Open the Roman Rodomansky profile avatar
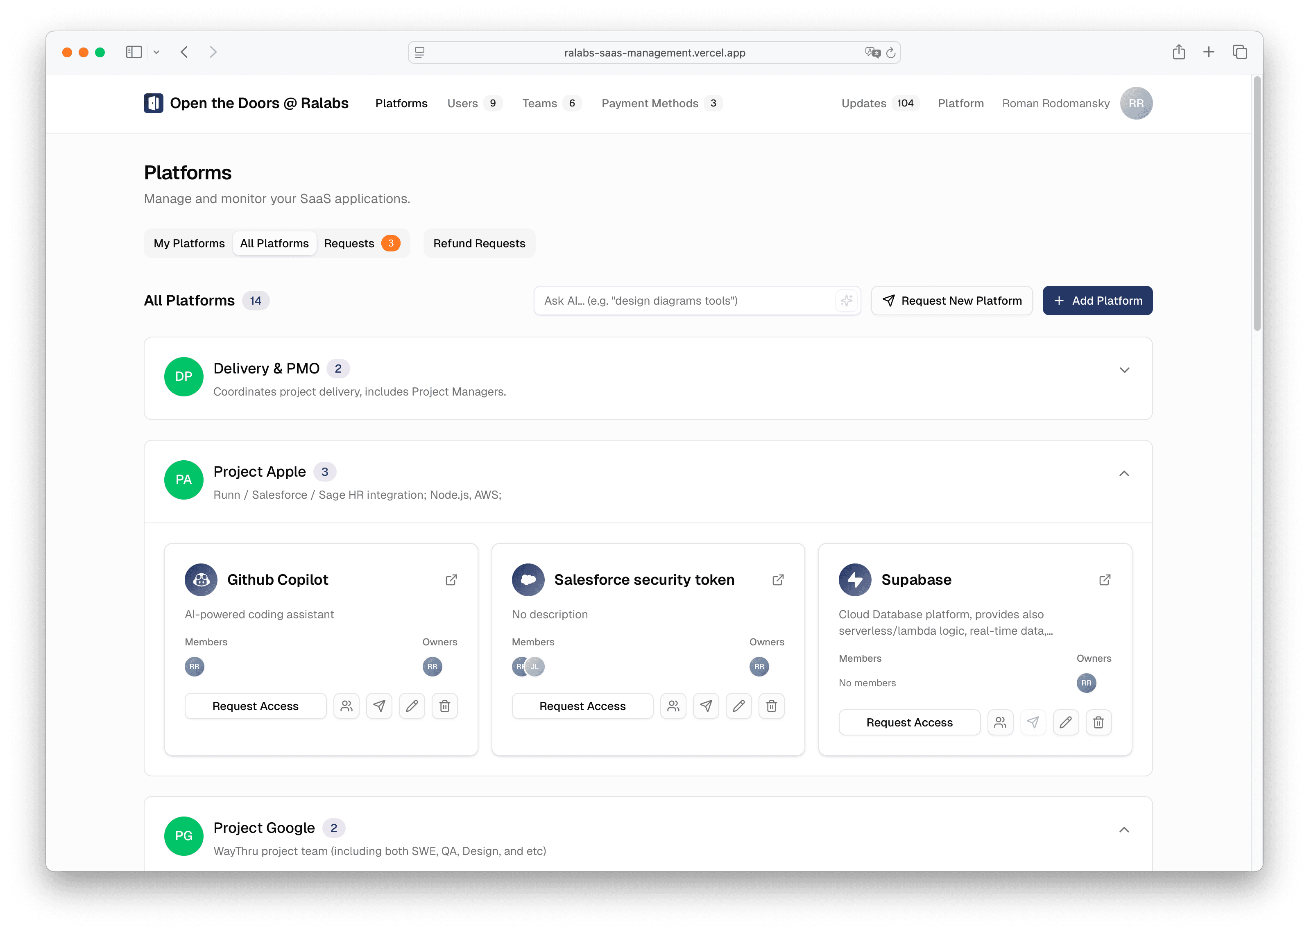The width and height of the screenshot is (1309, 932). (x=1136, y=103)
